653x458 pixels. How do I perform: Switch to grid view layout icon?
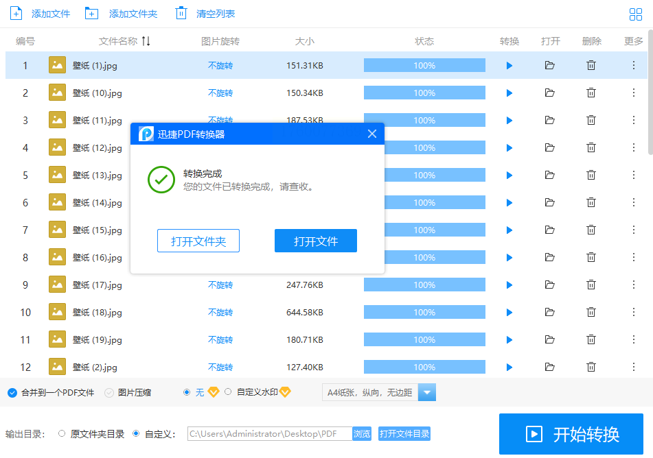click(x=636, y=14)
